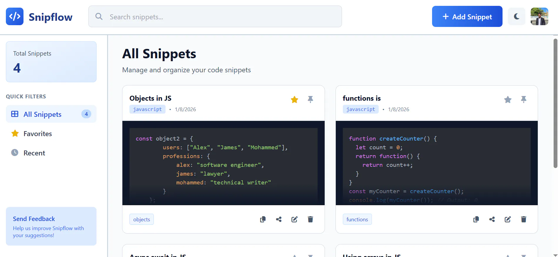The image size is (558, 257).
Task: Click the objects tag
Action: click(141, 220)
